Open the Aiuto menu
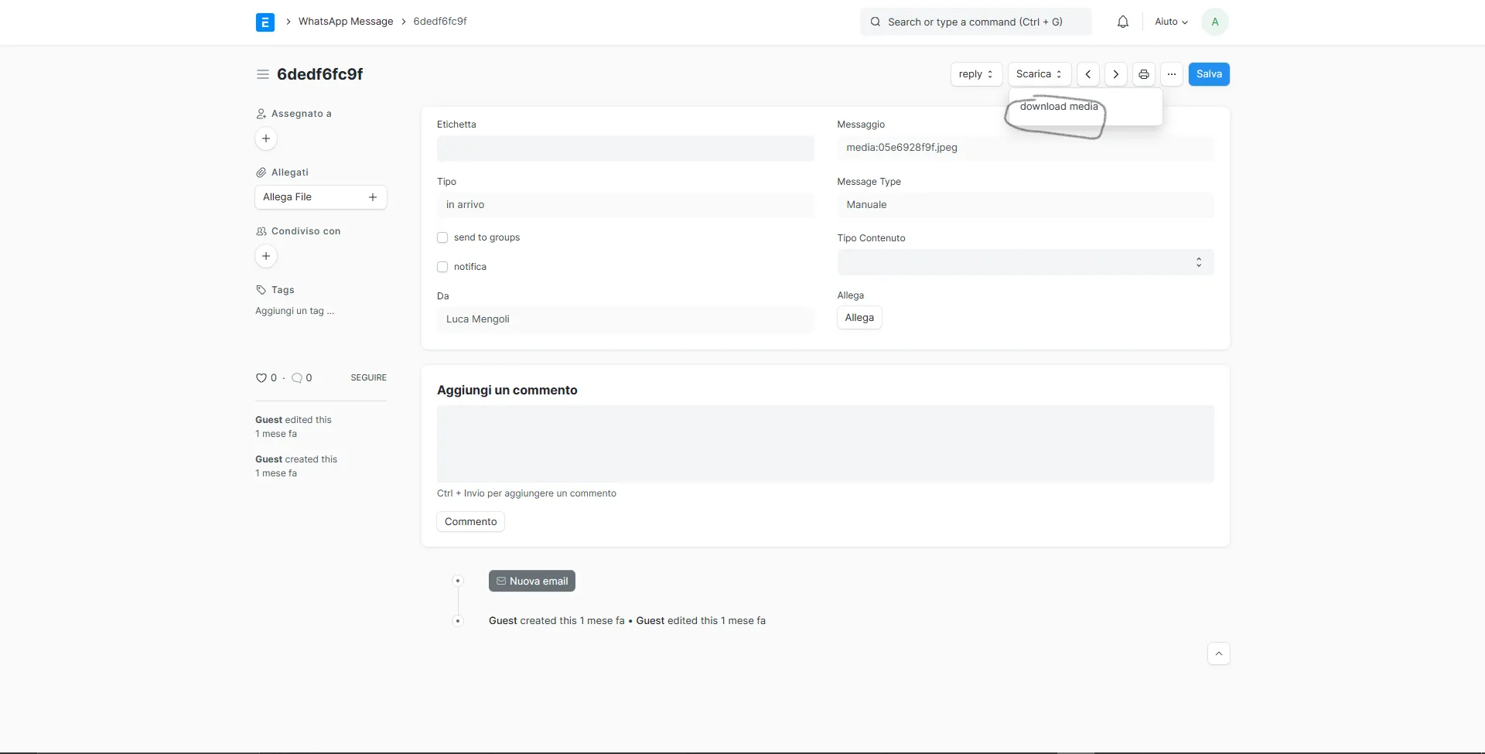The height and width of the screenshot is (754, 1485). point(1170,22)
